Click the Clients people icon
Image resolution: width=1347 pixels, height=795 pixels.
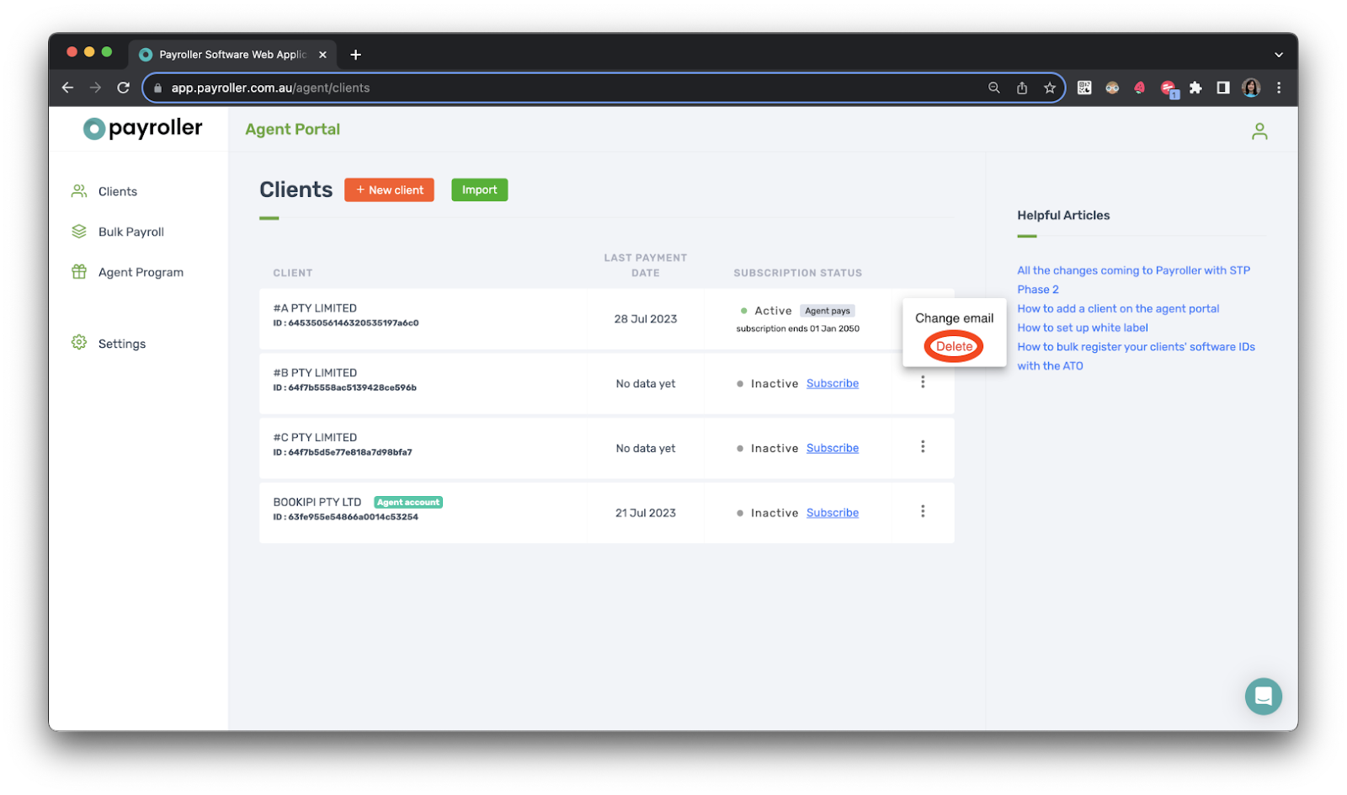pos(79,191)
